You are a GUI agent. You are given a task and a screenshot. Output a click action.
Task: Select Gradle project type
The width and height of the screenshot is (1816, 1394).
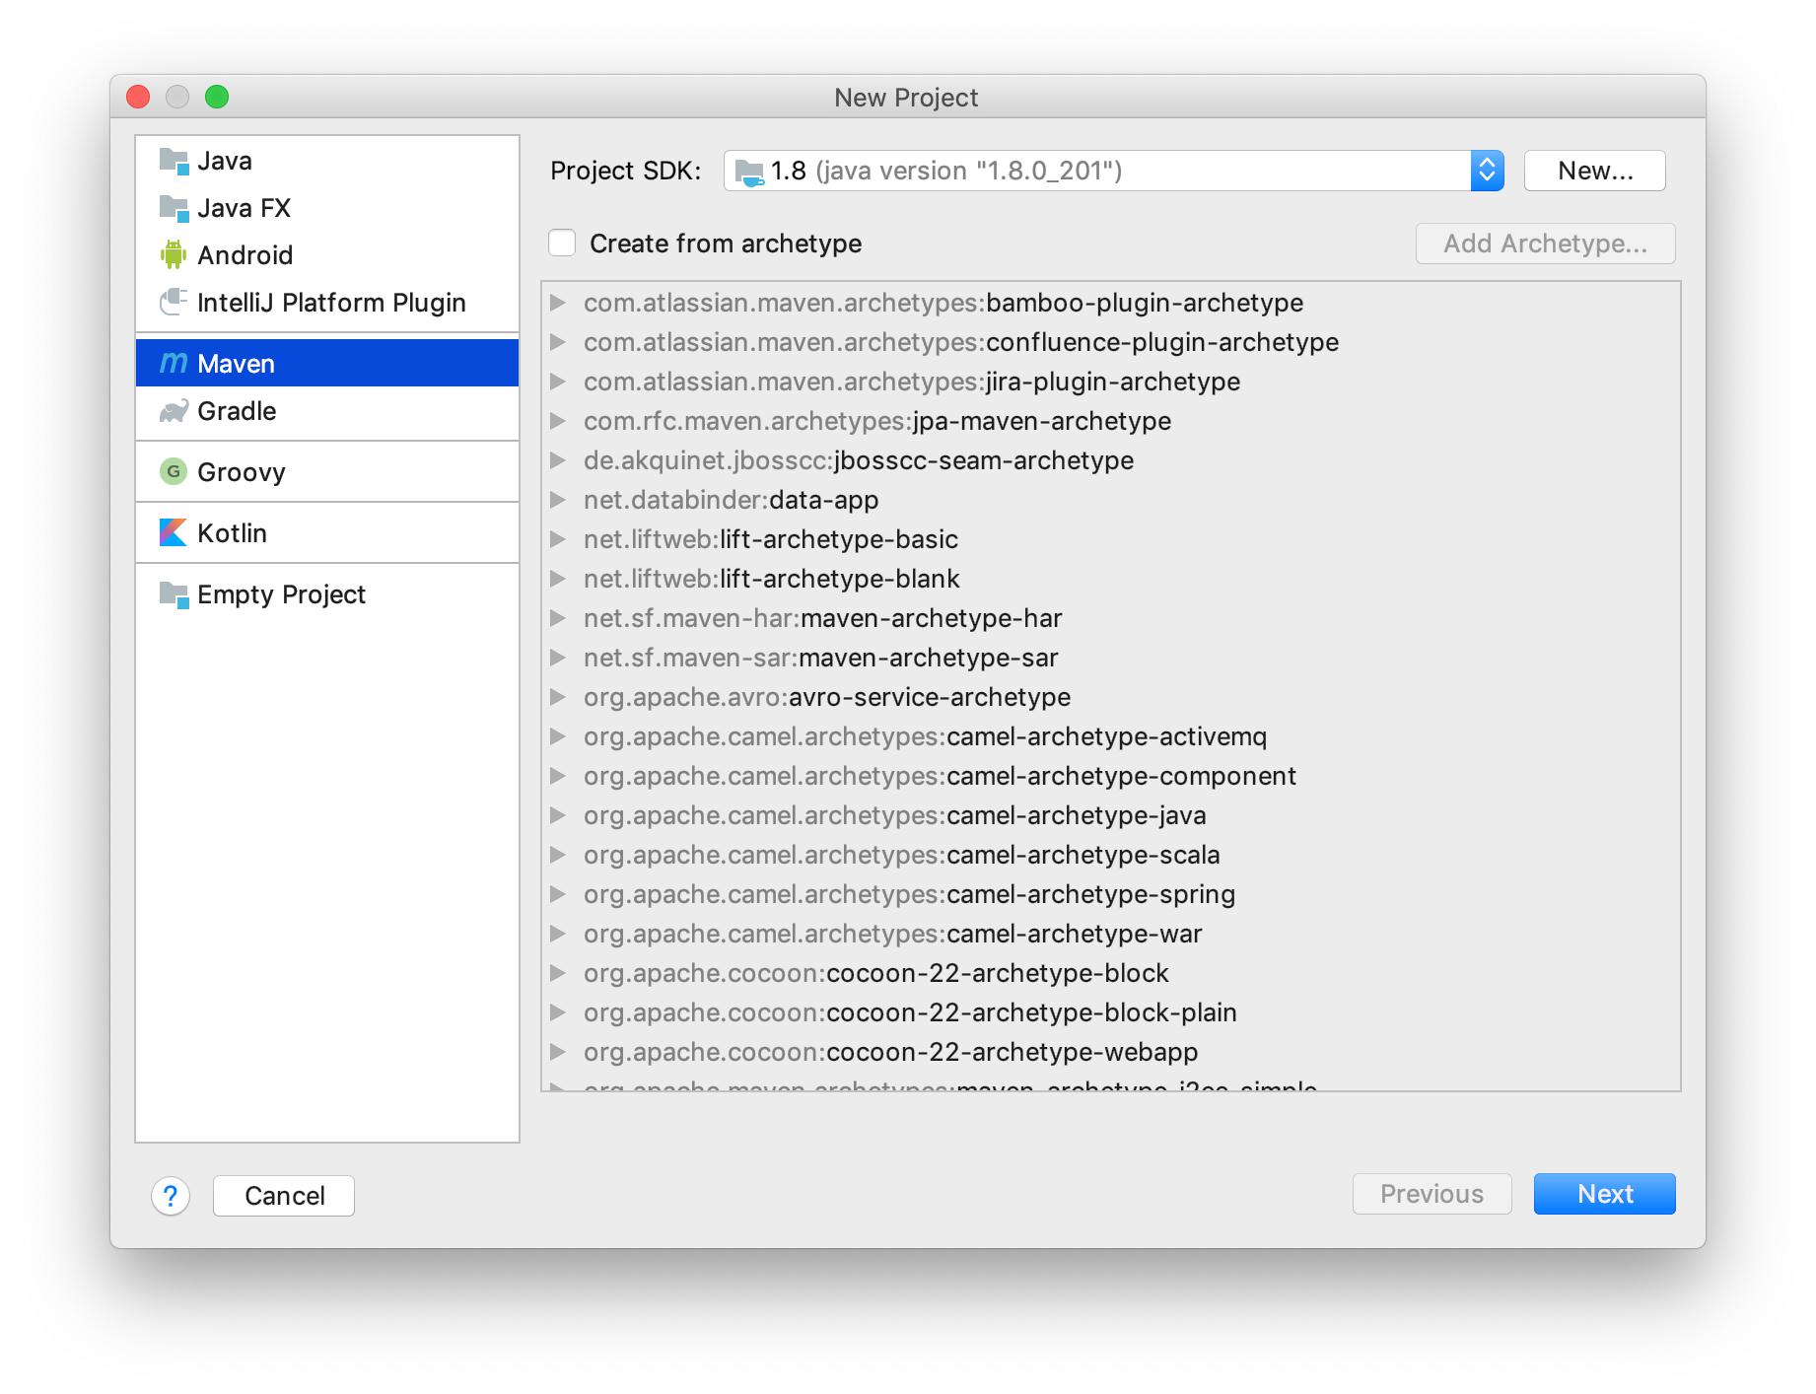tap(327, 411)
